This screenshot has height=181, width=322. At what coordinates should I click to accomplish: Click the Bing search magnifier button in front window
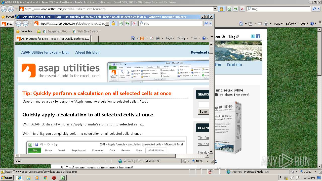point(206,23)
